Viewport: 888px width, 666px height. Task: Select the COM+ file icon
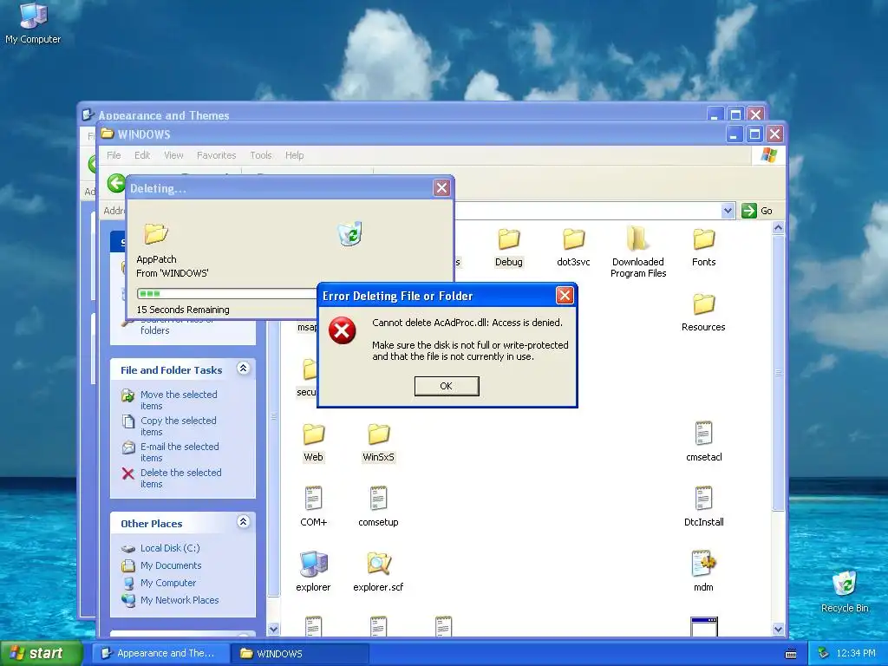click(x=313, y=499)
